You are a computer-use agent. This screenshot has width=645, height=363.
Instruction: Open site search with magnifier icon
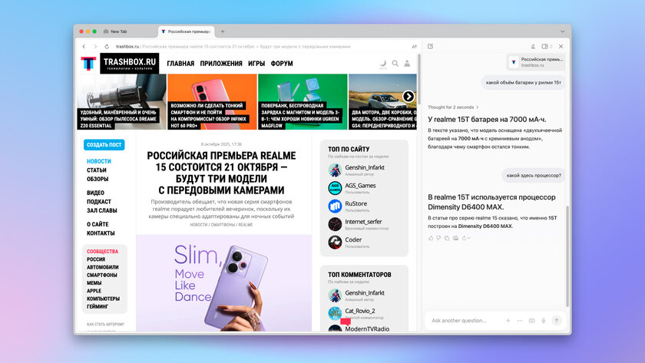pyautogui.click(x=395, y=63)
